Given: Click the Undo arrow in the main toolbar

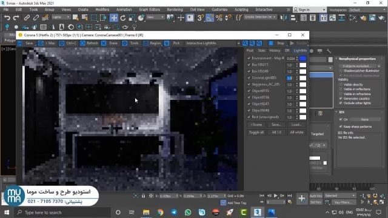Looking at the screenshot, I should [7, 18].
